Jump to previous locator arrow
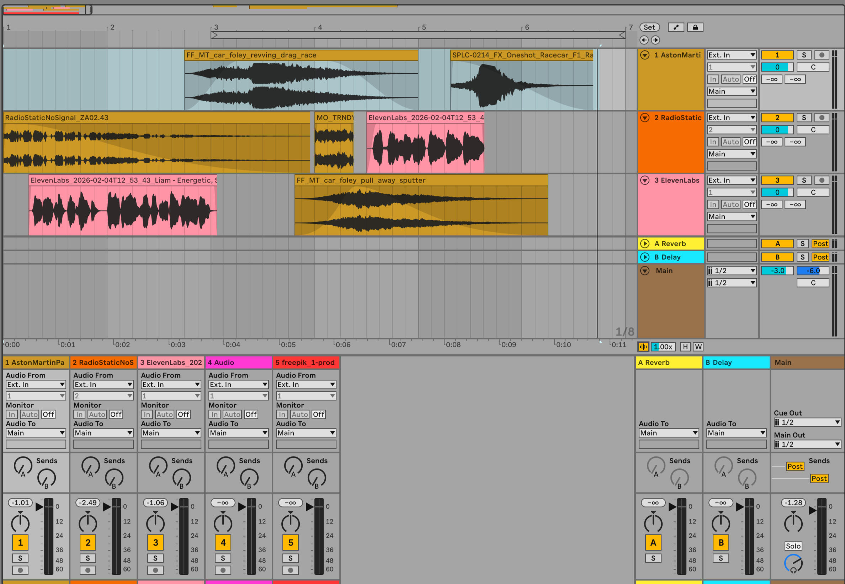The width and height of the screenshot is (845, 584). coord(644,40)
